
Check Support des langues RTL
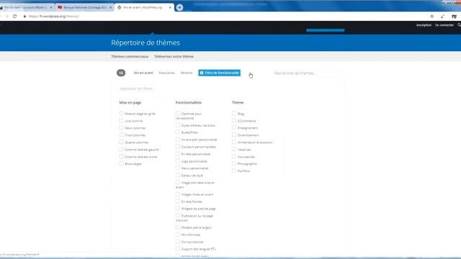tap(178, 249)
